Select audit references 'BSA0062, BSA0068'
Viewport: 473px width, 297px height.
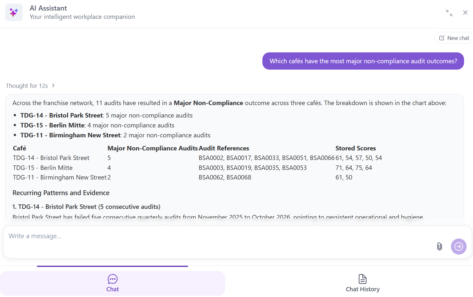click(x=225, y=177)
